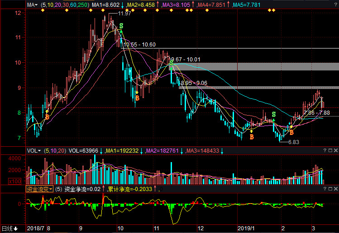Click the rightmost B buy signal marker
339x233 pixels.
click(291, 132)
